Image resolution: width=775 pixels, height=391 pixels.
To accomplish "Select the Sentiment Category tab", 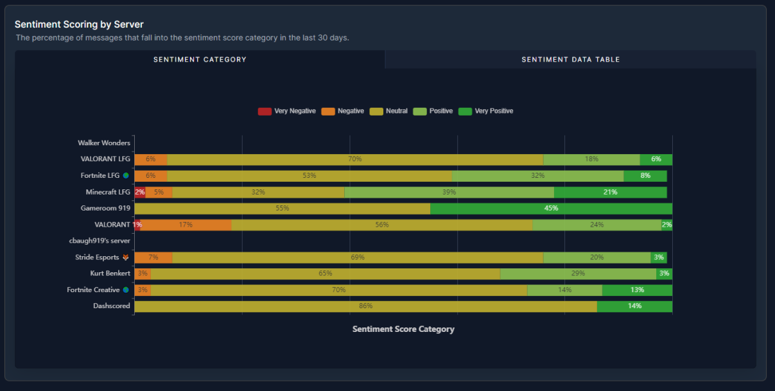I will 200,60.
